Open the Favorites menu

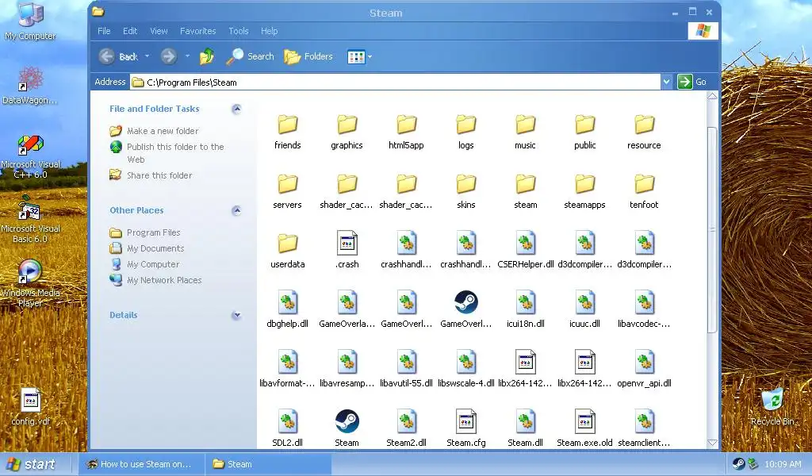click(197, 31)
